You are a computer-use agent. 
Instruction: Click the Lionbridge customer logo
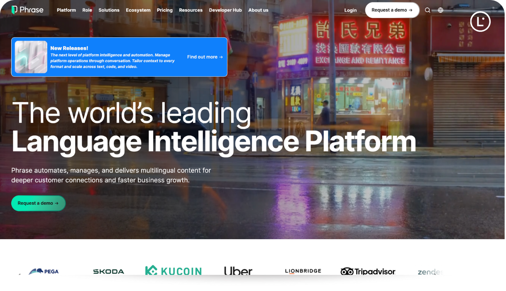click(303, 271)
